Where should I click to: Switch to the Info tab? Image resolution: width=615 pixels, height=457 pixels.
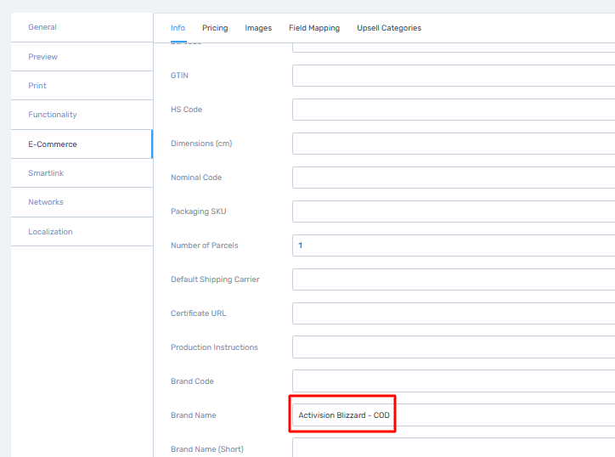tap(178, 28)
